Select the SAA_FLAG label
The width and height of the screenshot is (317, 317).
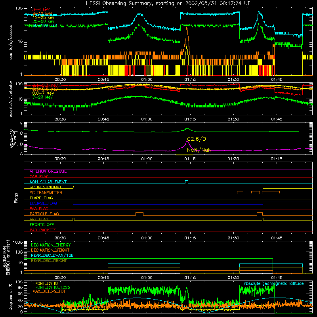click(39, 208)
